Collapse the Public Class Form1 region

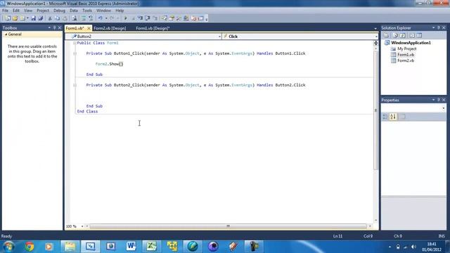click(75, 43)
